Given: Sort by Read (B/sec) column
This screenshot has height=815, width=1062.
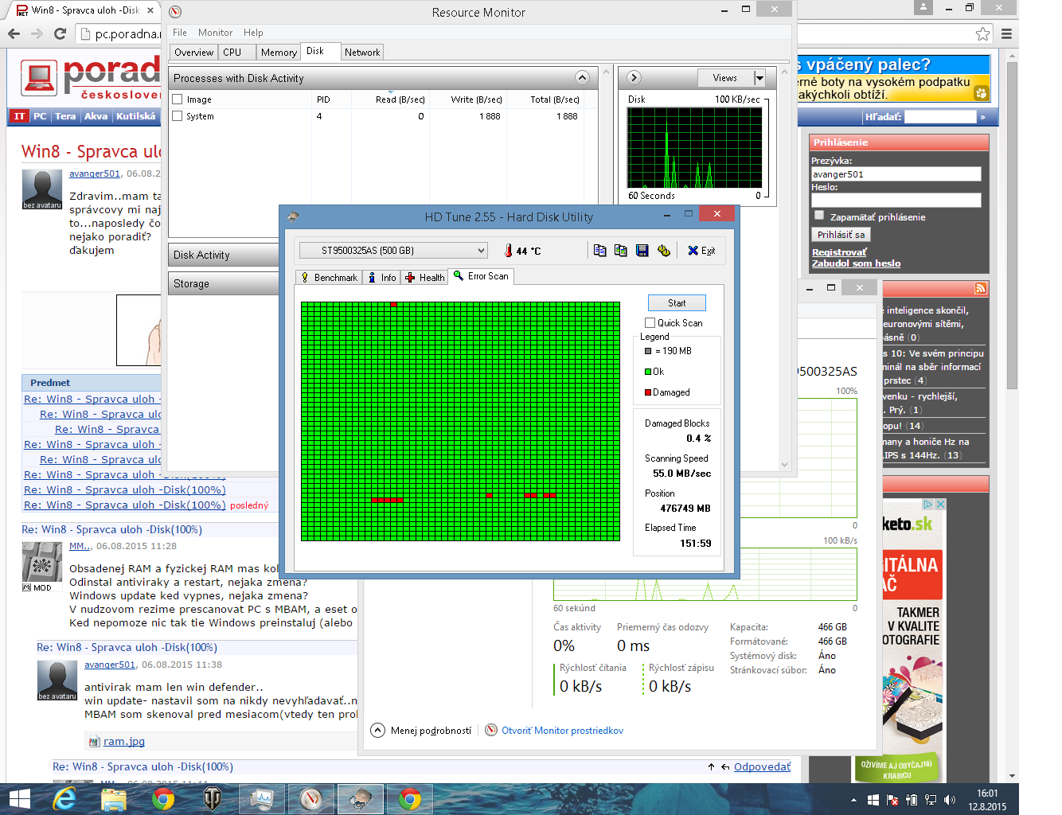Looking at the screenshot, I should tap(400, 99).
